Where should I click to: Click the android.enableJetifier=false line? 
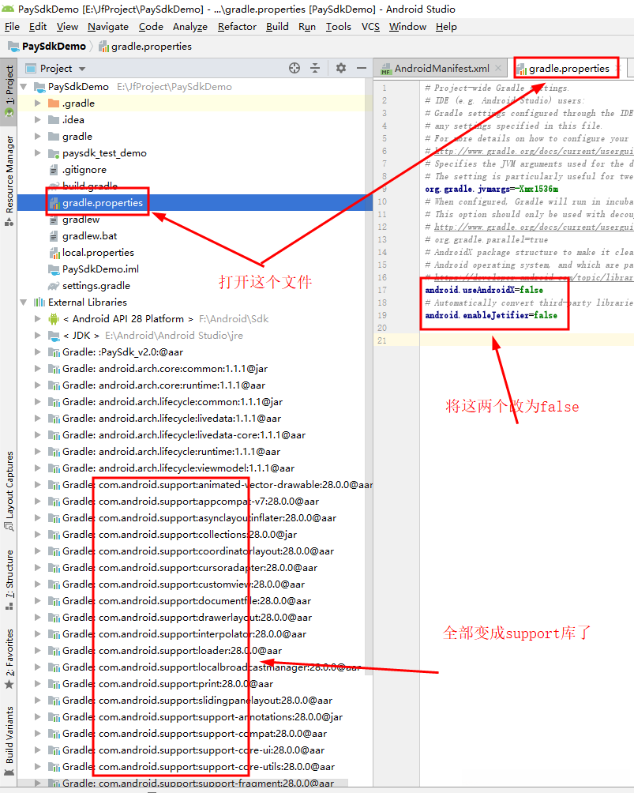point(491,315)
